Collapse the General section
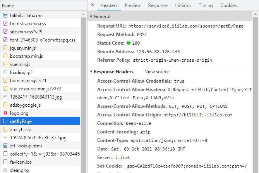 [91, 17]
